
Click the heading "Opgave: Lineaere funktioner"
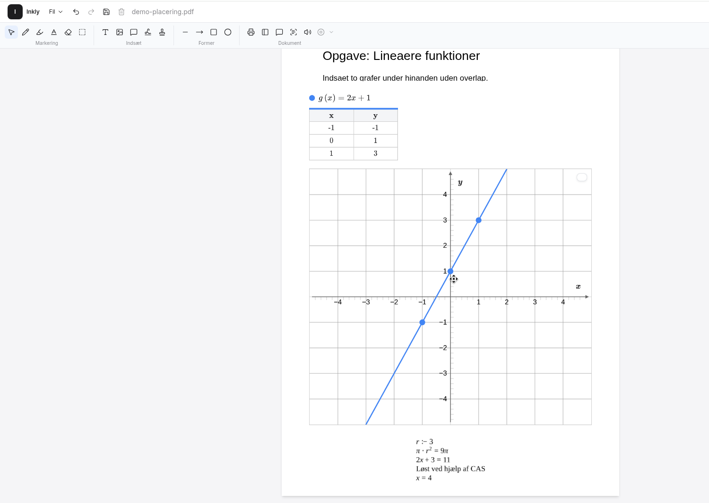[x=401, y=56]
